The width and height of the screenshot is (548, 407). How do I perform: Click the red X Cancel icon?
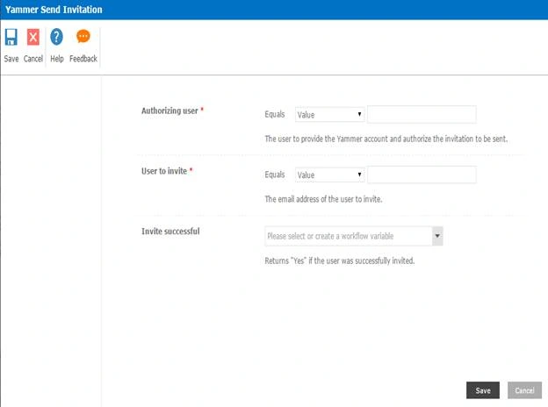point(33,37)
